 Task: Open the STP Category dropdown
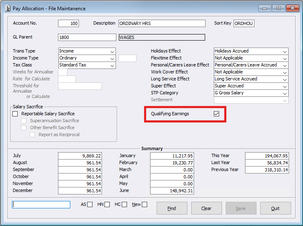(284, 93)
